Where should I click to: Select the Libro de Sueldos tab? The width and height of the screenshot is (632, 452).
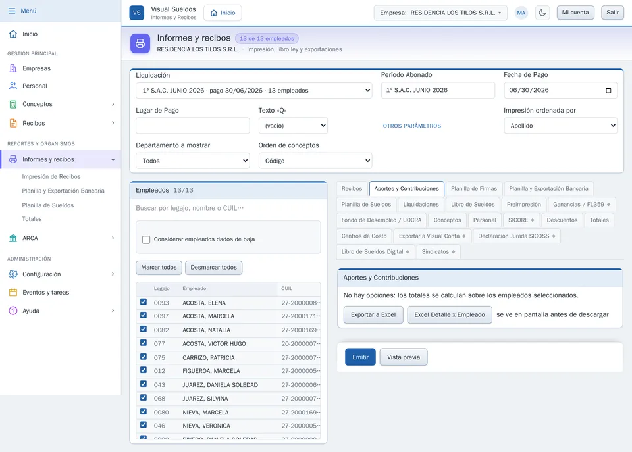point(473,204)
